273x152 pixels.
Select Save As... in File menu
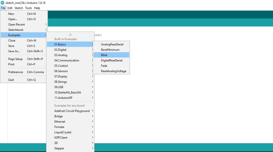pos(14,51)
